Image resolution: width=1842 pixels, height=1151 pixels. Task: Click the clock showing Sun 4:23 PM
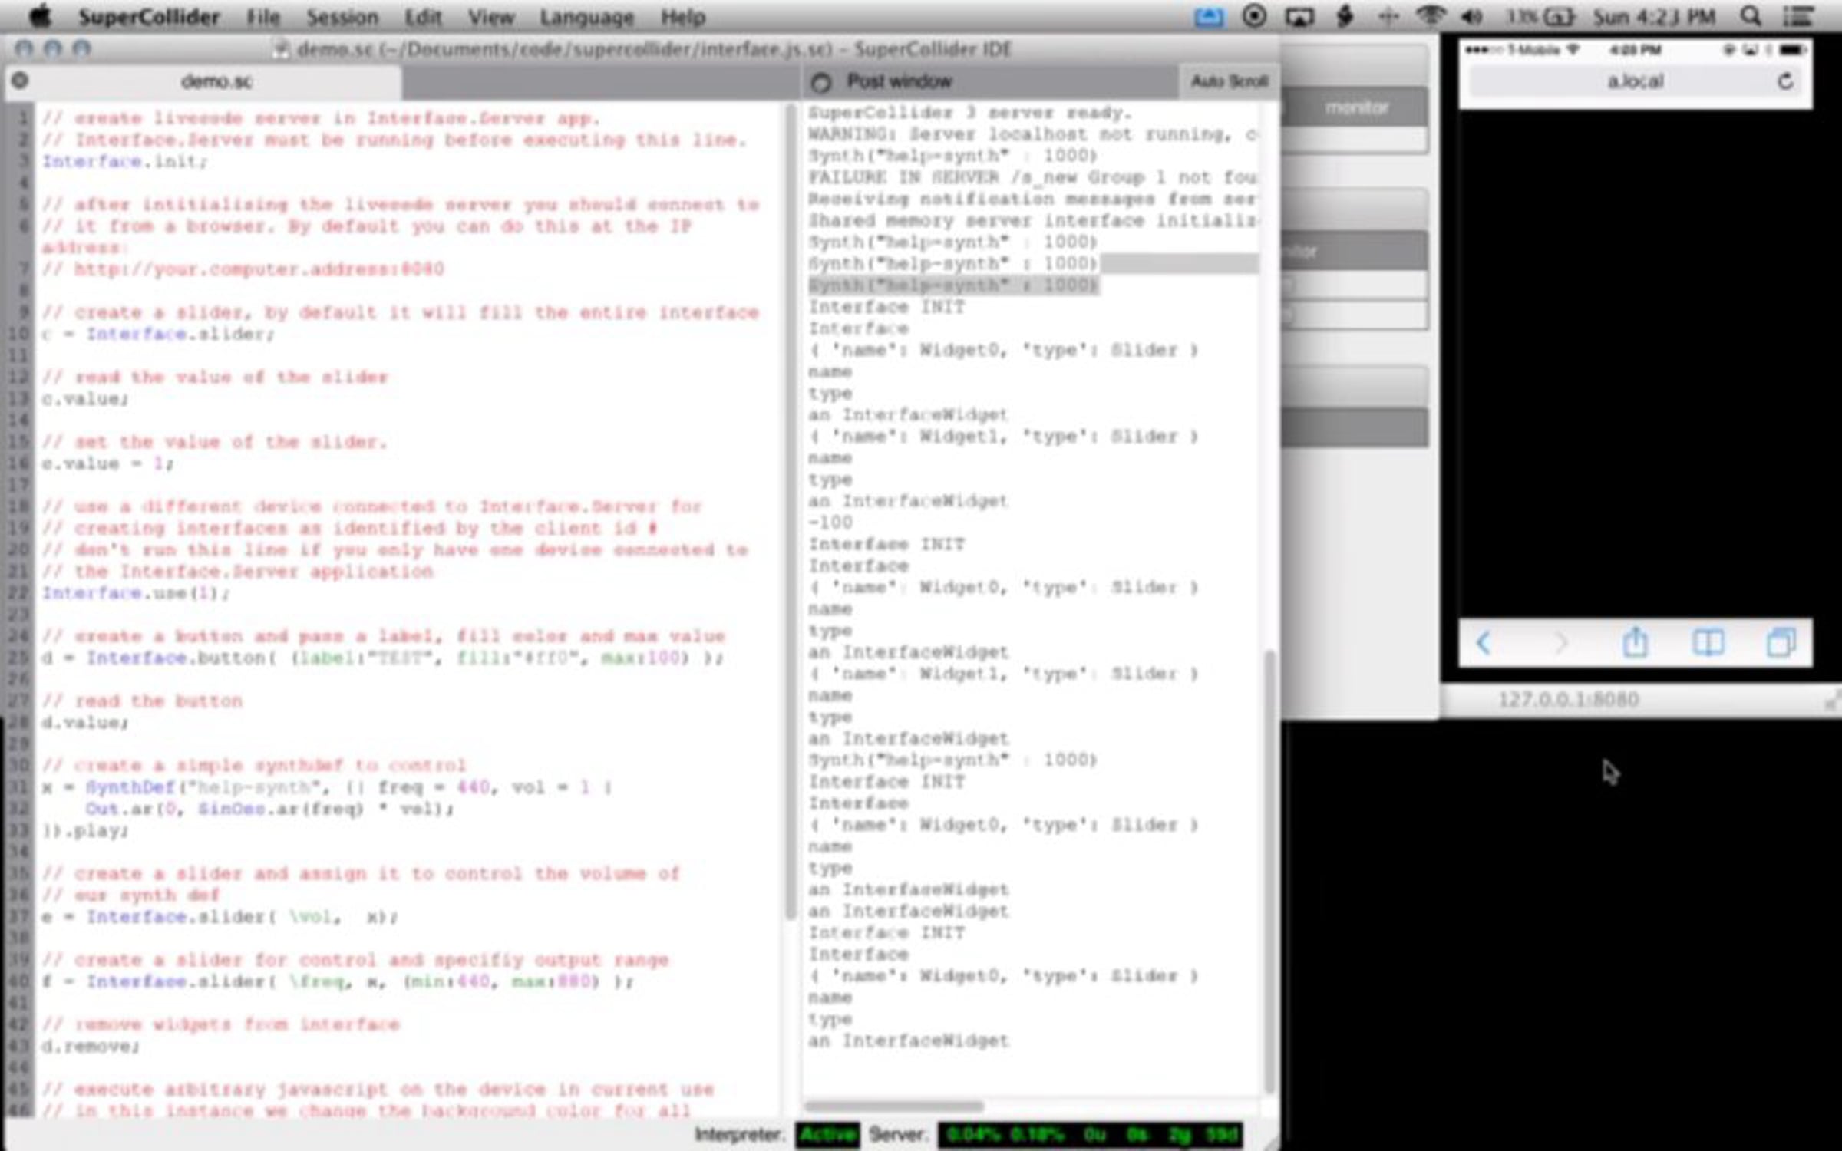1654,17
